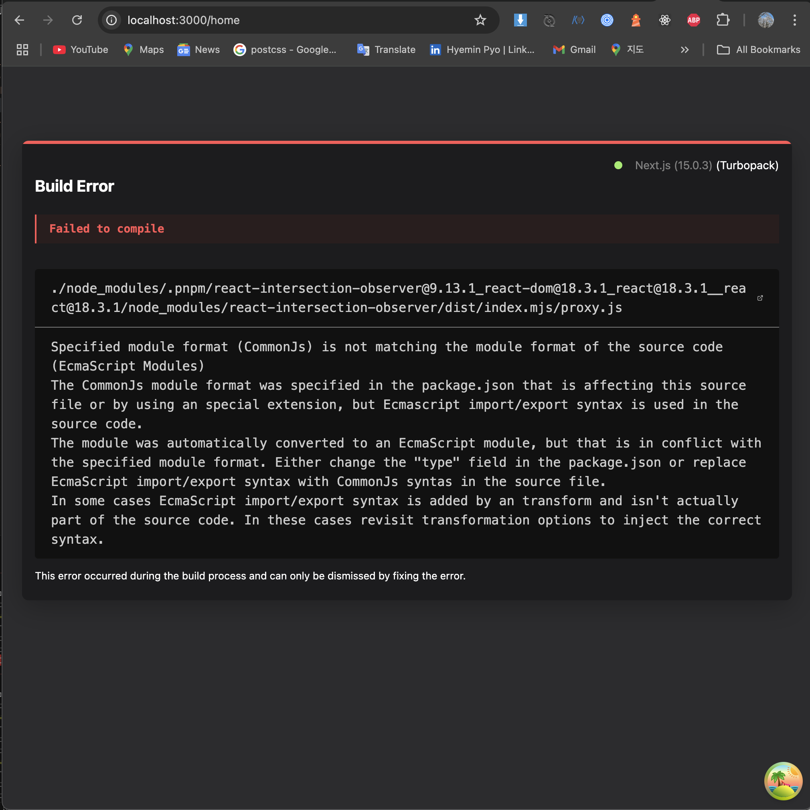Click the Chrome profile avatar
Image resolution: width=810 pixels, height=810 pixels.
pos(765,20)
